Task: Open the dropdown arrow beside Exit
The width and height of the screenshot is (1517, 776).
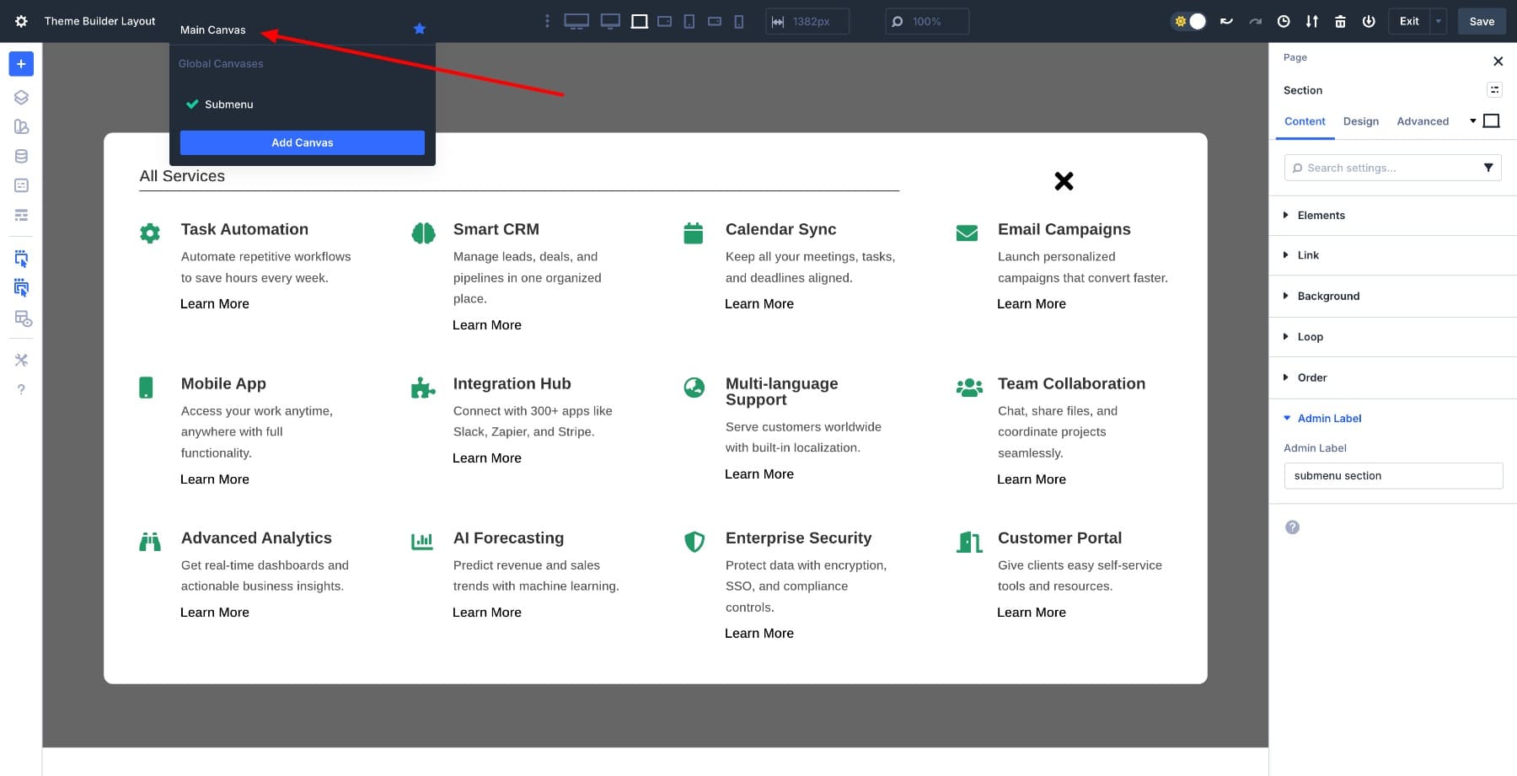Action: pyautogui.click(x=1439, y=22)
